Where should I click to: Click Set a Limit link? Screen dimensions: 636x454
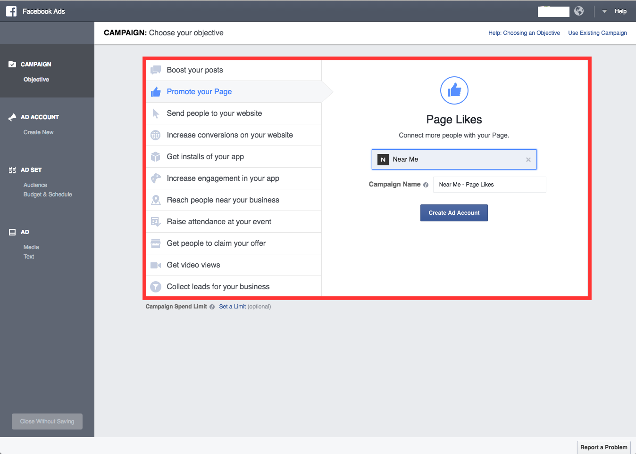click(x=233, y=307)
